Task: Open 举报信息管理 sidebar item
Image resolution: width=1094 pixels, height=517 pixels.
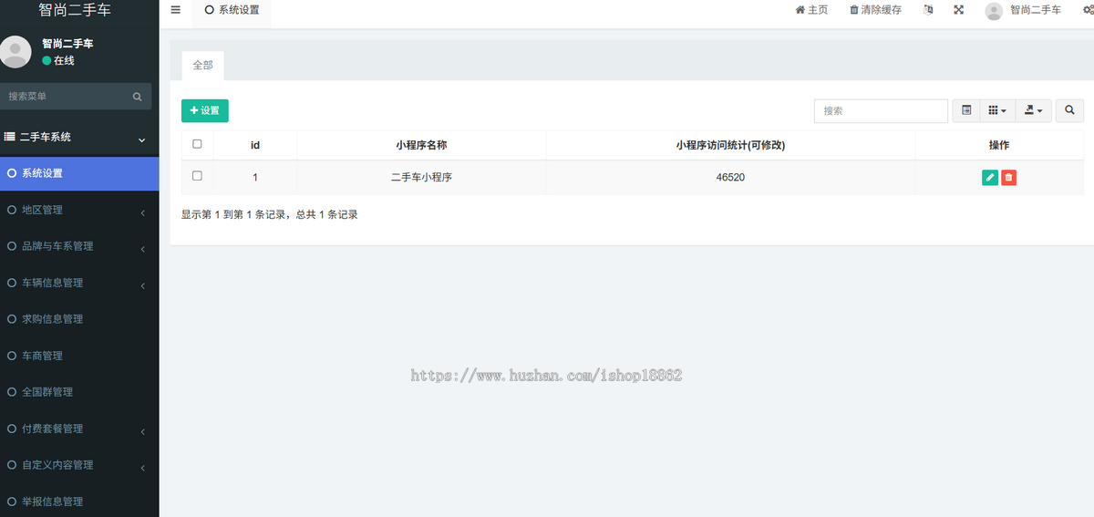Action: click(x=79, y=501)
